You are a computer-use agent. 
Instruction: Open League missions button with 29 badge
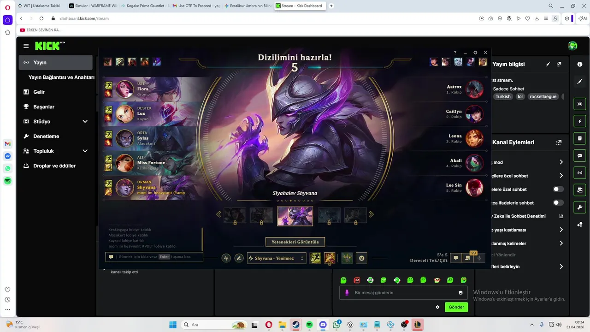coord(468,258)
